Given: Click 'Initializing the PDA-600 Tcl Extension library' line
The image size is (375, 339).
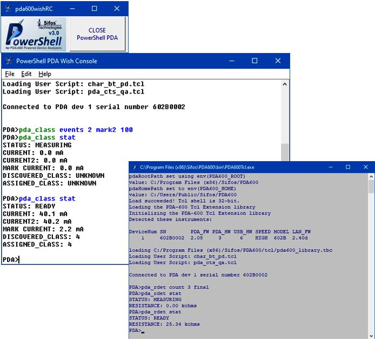Looking at the screenshot, I should pos(200,213).
